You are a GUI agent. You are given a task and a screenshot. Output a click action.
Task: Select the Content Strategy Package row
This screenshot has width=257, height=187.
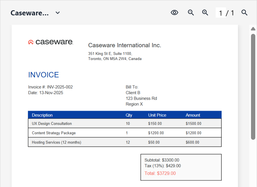[x=54, y=133]
